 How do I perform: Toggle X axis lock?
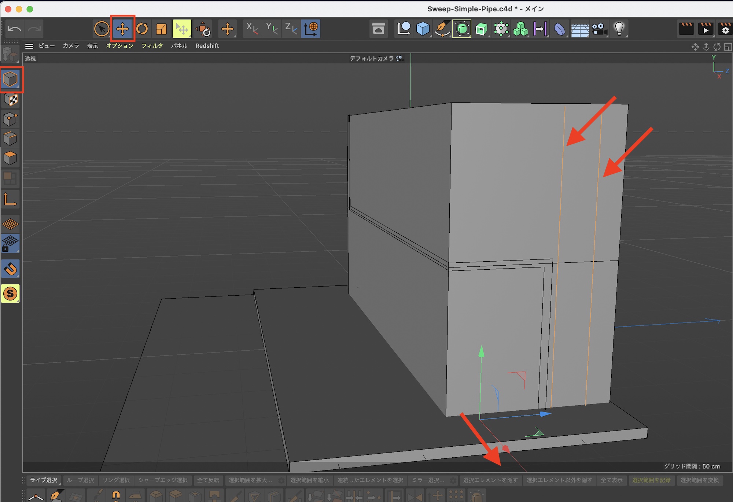pos(252,29)
